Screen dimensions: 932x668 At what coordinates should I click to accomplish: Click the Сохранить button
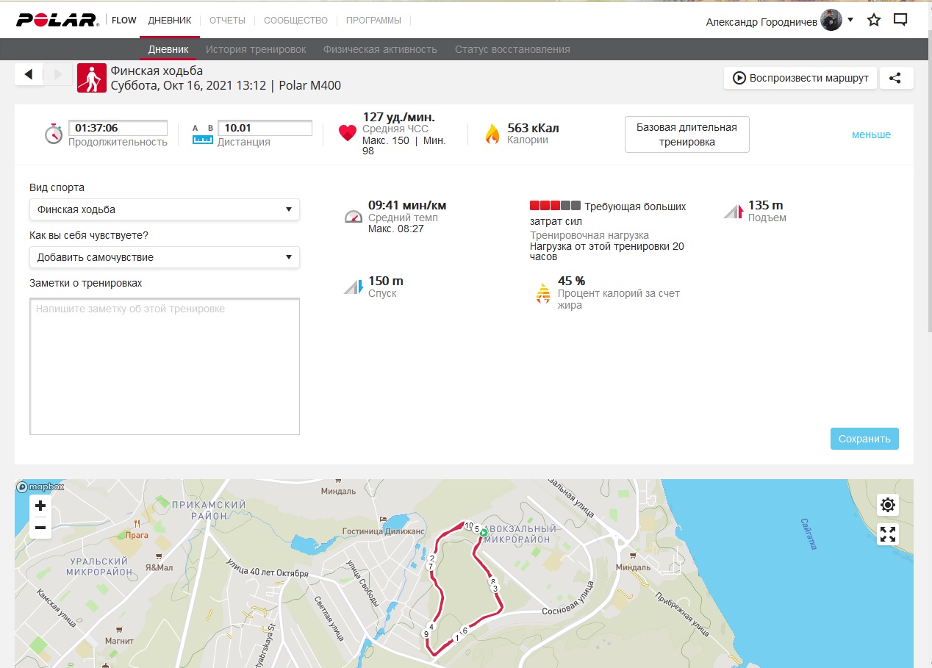pyautogui.click(x=864, y=439)
